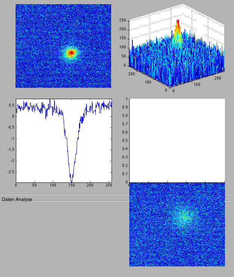The width and height of the screenshot is (234, 277).
Task: Click the top tick label 1 of the empty axes
Action: (x=127, y=99)
